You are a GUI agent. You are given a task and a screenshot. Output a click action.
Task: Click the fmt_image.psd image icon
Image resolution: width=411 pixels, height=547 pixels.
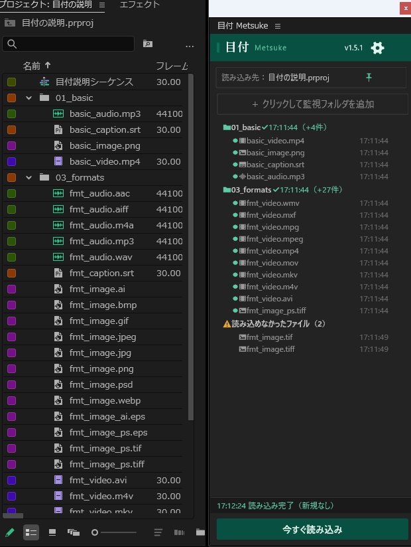pos(58,384)
